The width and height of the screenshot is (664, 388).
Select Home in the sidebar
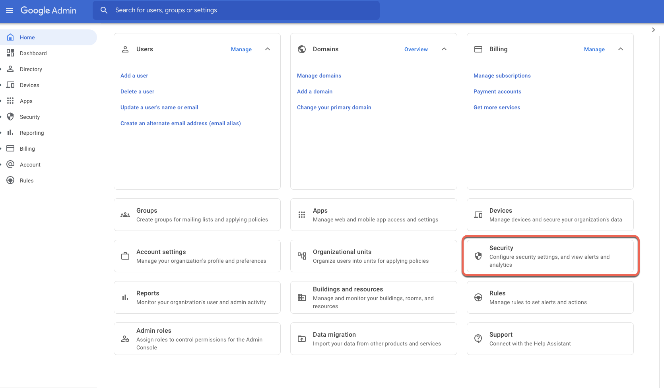pos(27,37)
